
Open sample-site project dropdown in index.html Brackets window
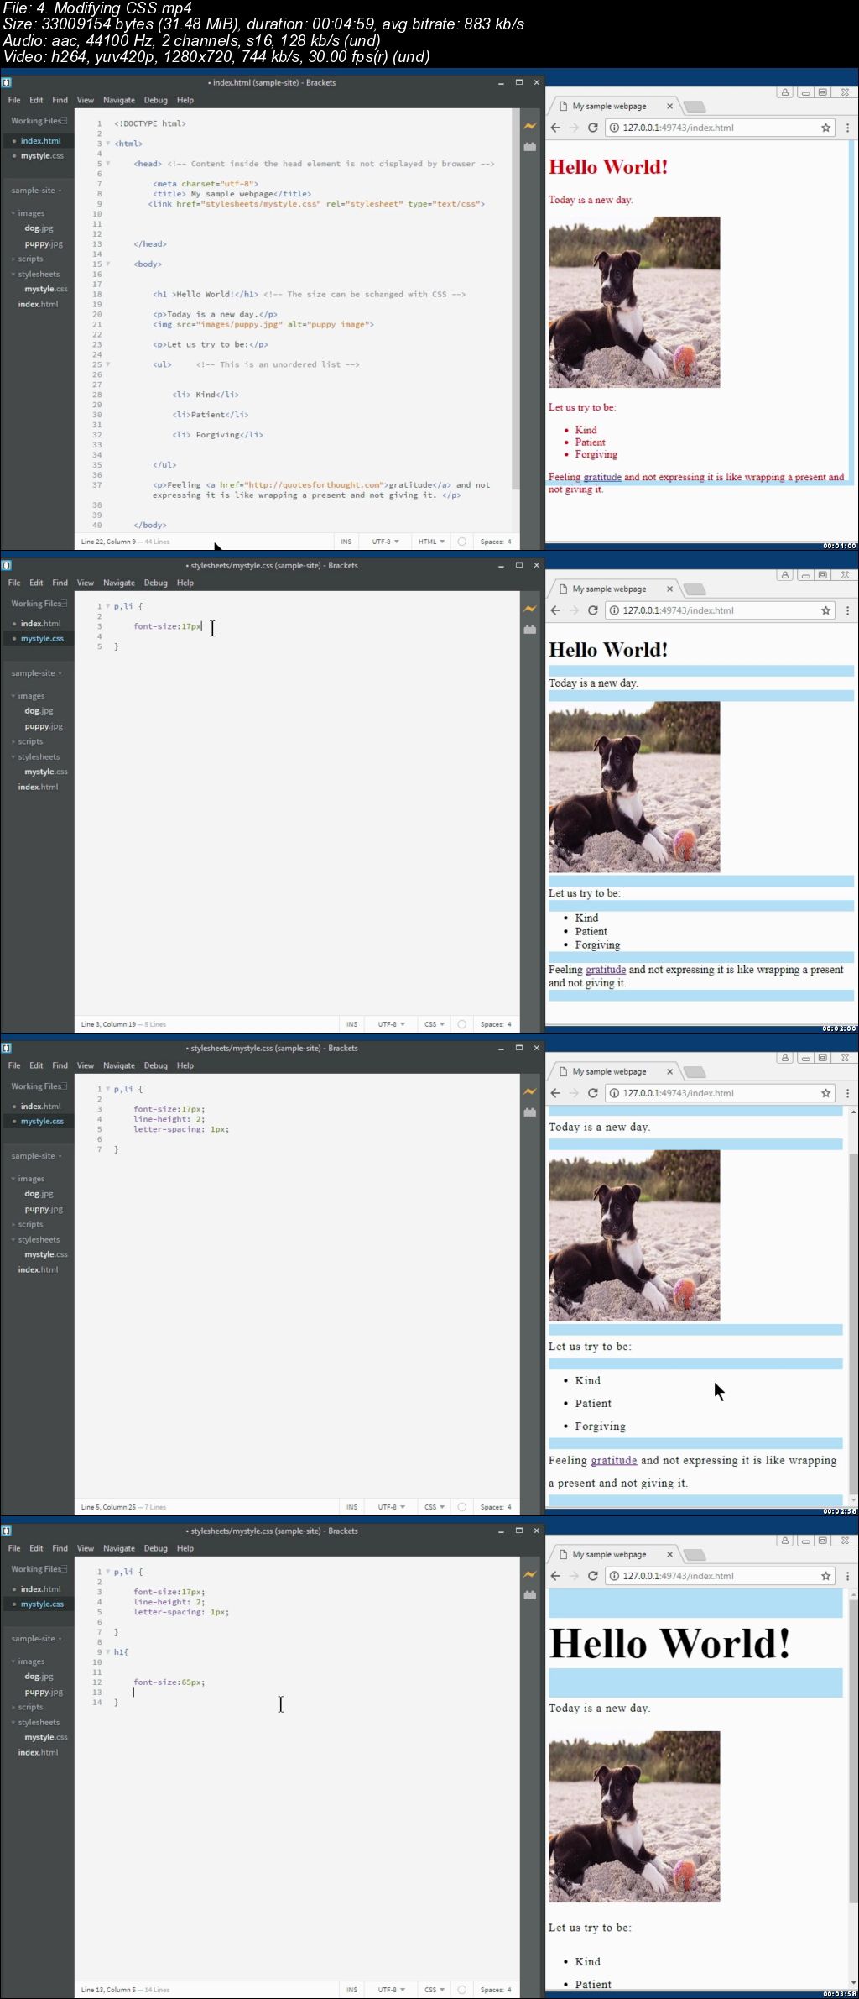coord(37,191)
